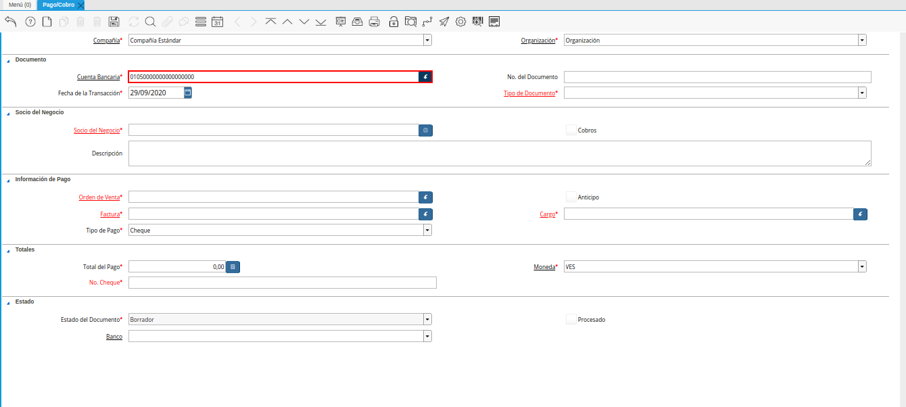Open Find record magnifier icon
The image size is (906, 407).
[150, 22]
